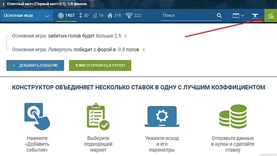This screenshot has height=156, width=277.
Task: Open the 50 totals tab
Action: point(84,15)
